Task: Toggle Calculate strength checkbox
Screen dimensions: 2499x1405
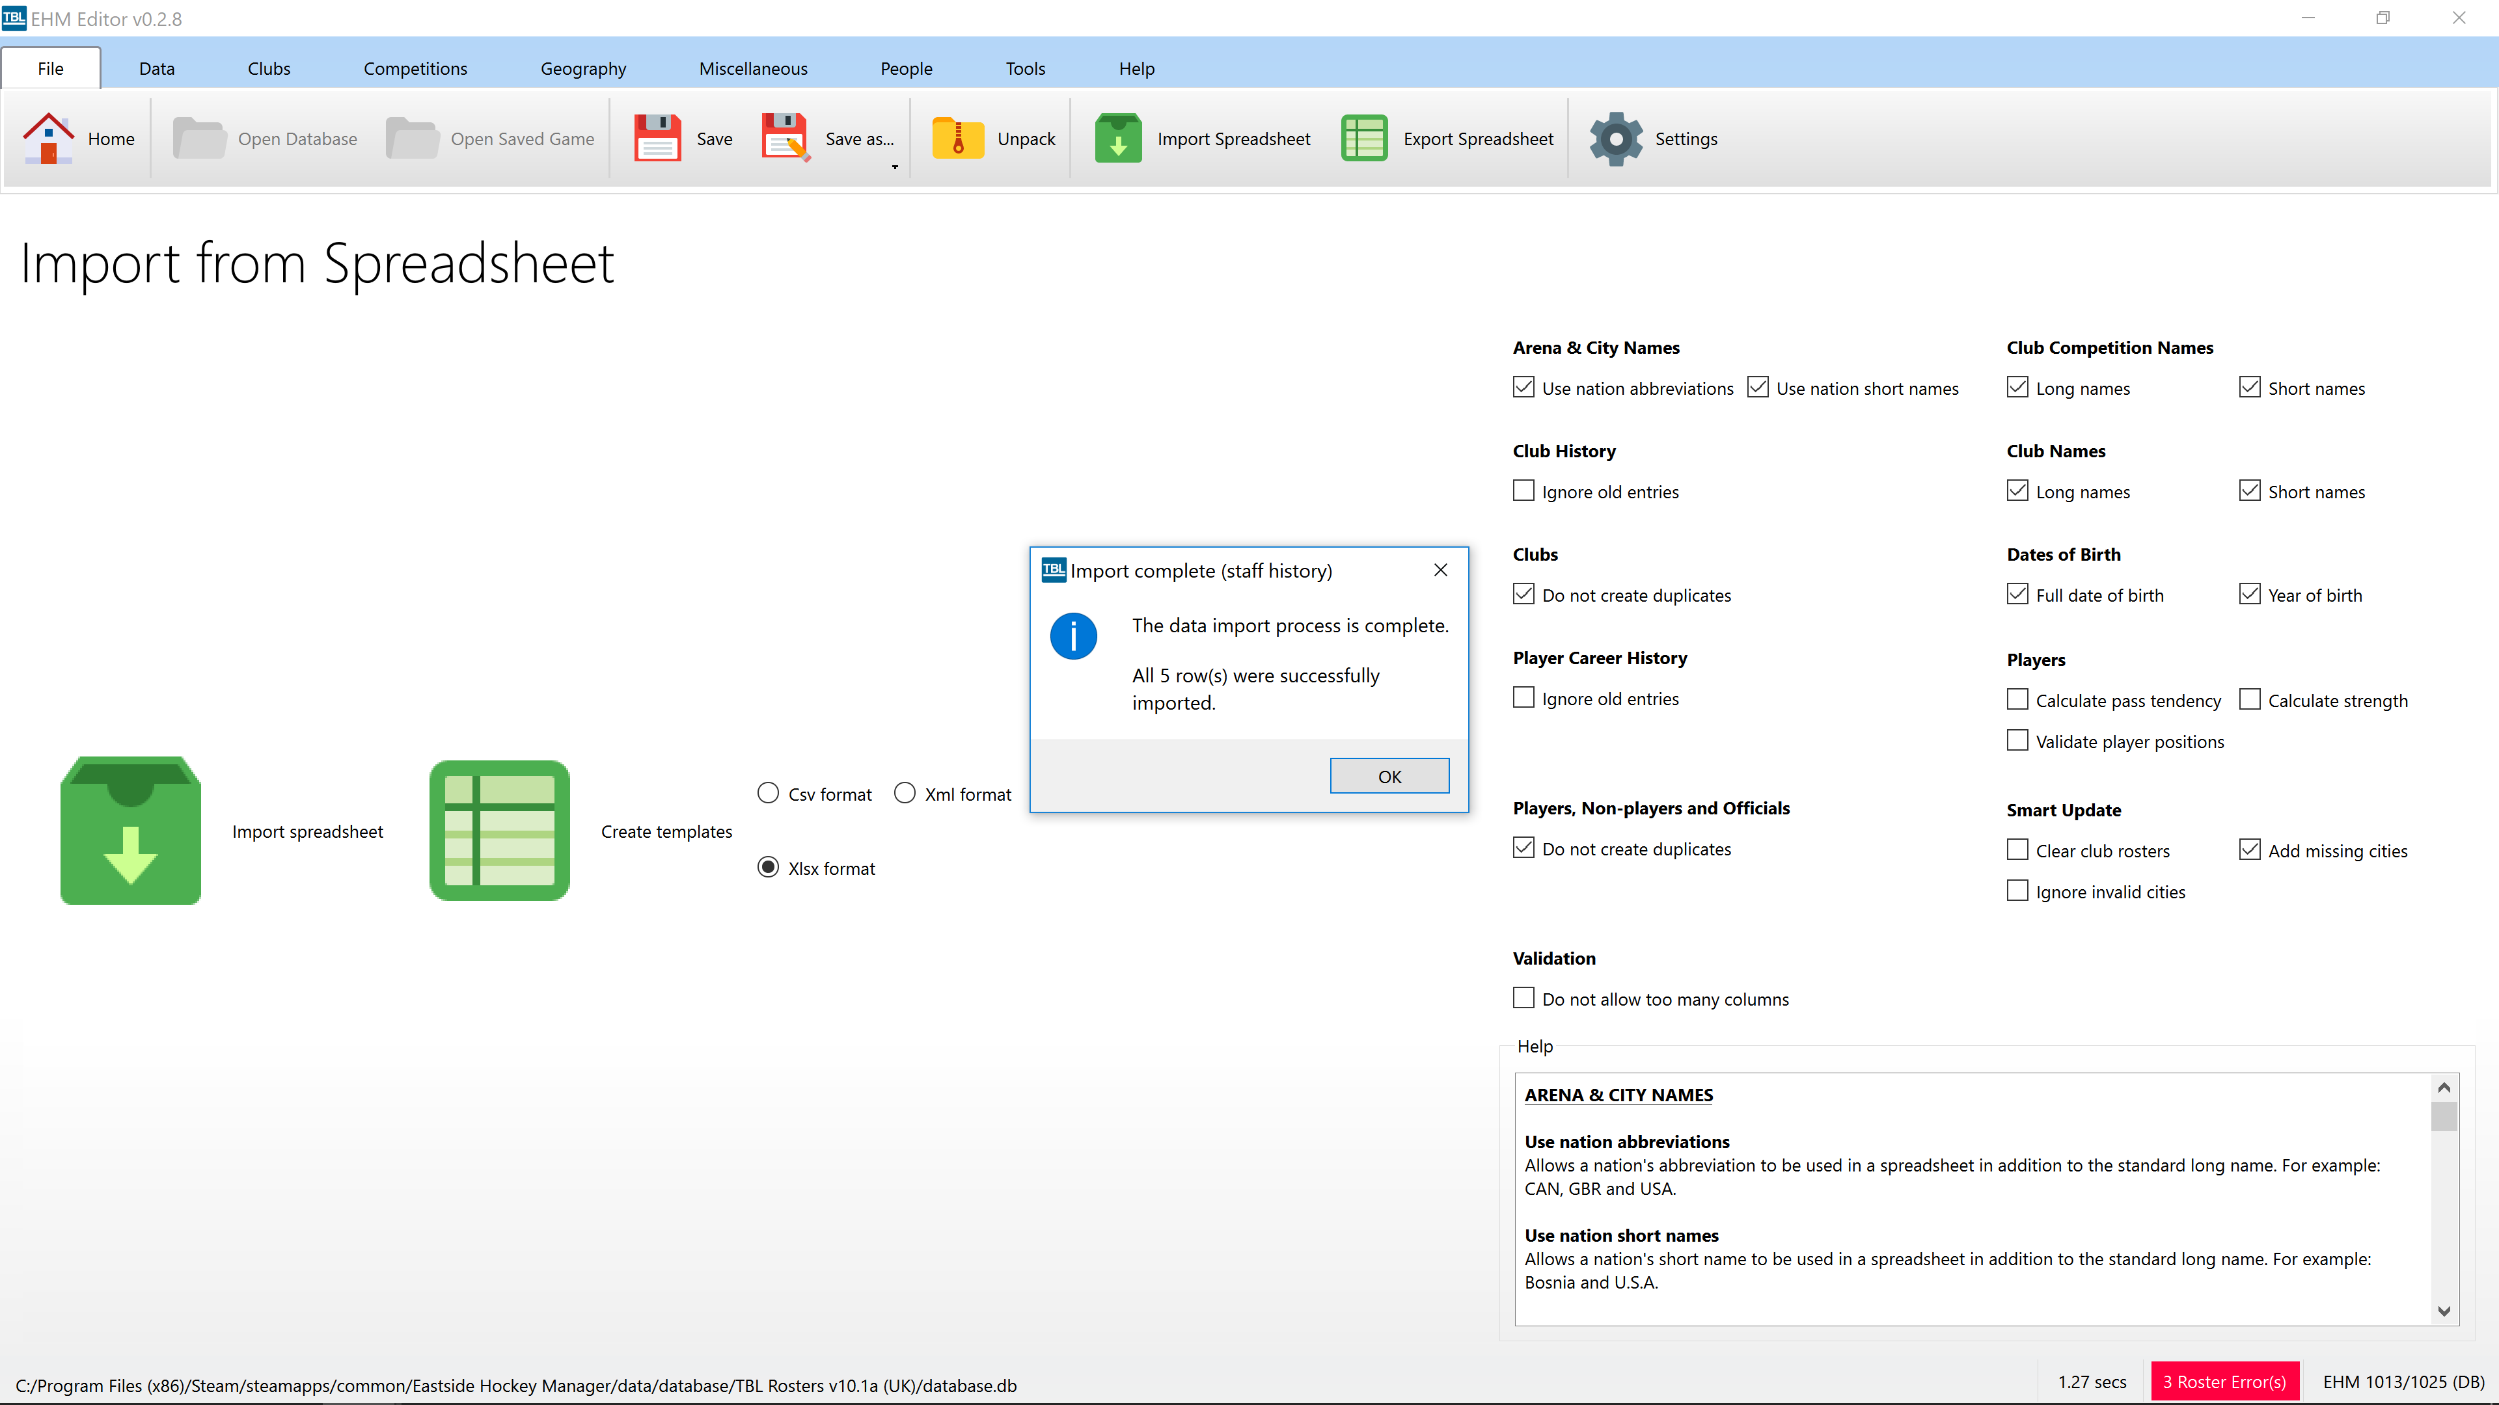Action: click(2250, 699)
